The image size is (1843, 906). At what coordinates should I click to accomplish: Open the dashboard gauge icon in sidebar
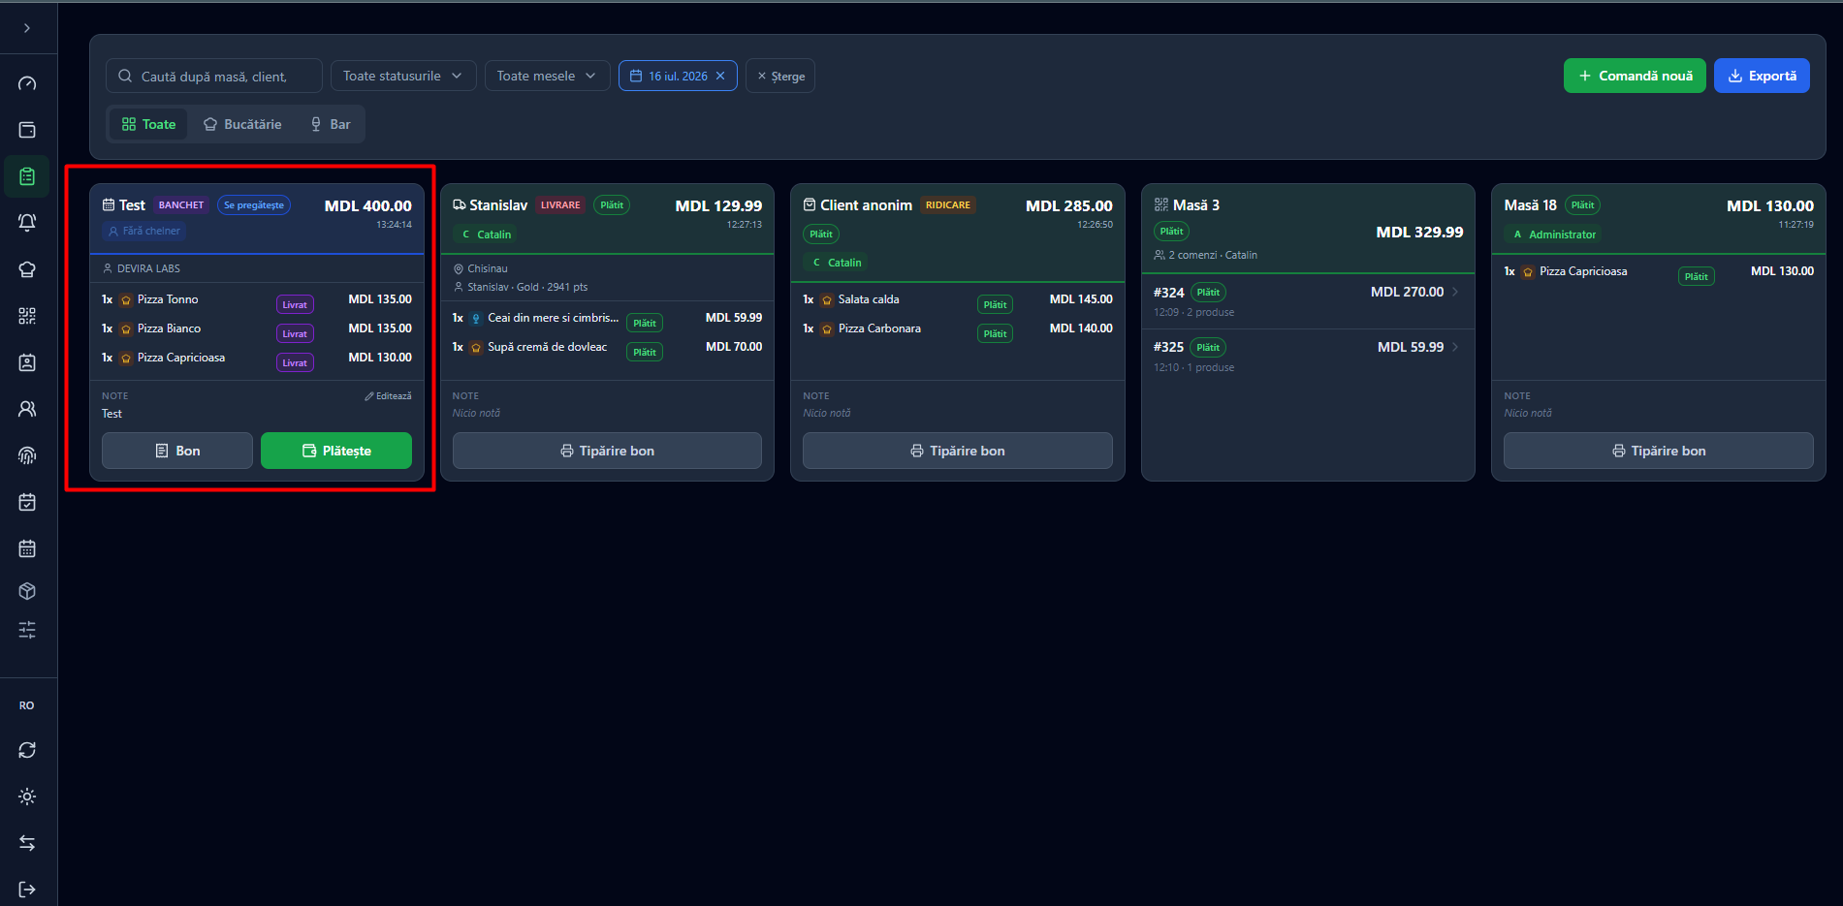27,83
